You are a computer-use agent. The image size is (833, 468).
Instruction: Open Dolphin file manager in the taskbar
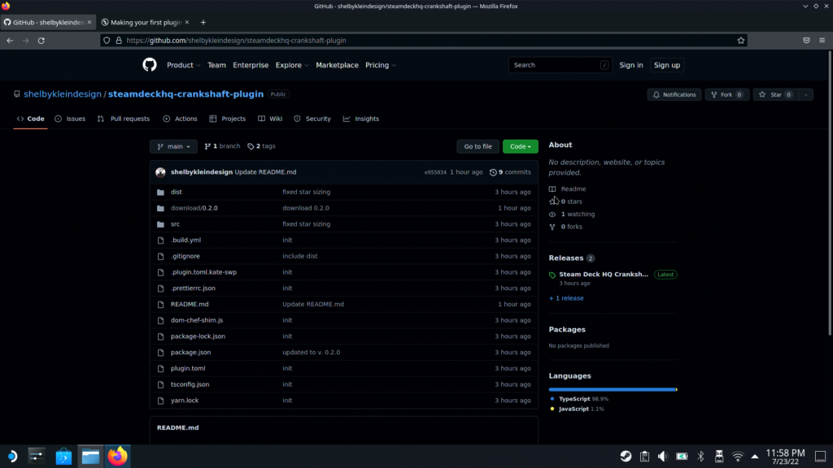pos(90,457)
